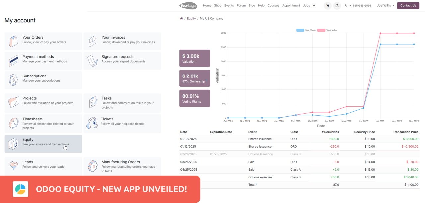Open the Your Invoices document icon

point(92,41)
